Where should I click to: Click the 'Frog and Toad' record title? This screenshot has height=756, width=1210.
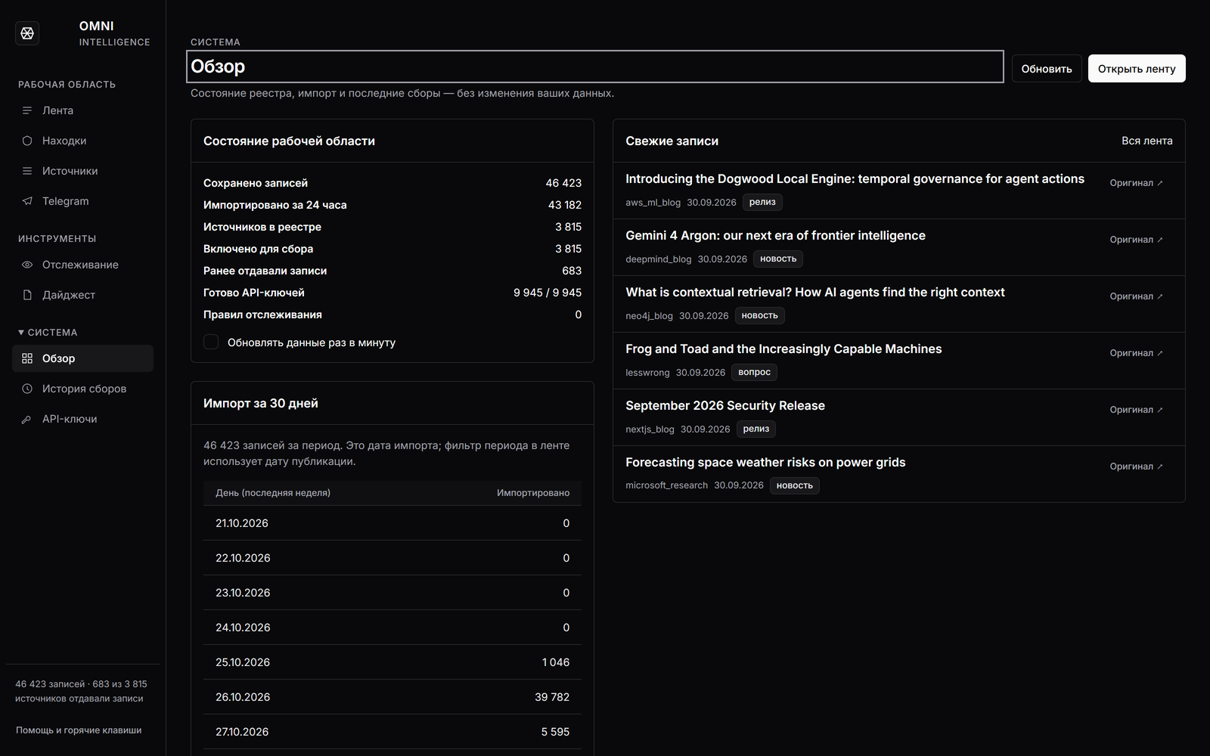click(783, 349)
